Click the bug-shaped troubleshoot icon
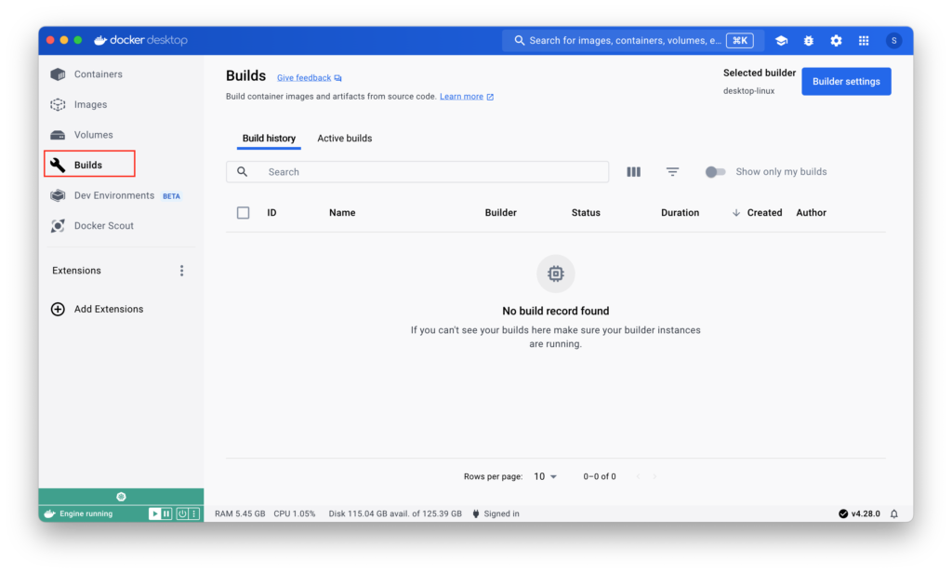952x573 pixels. click(x=809, y=41)
